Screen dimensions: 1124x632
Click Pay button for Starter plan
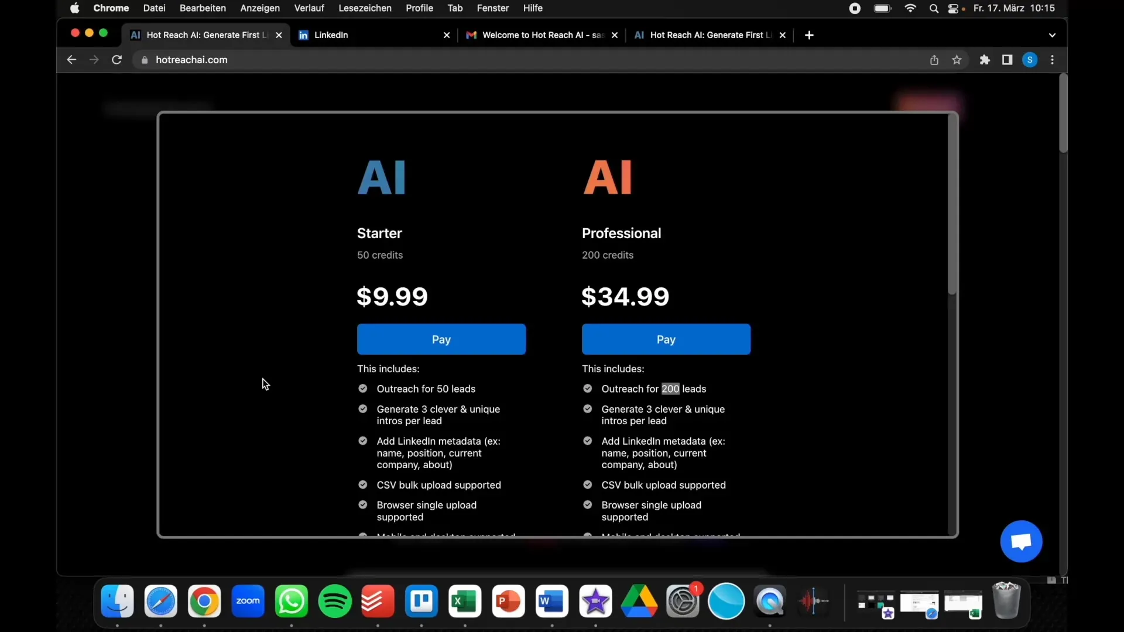pos(441,339)
